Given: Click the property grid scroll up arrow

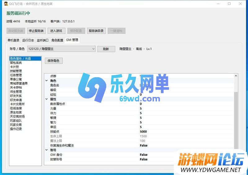Looking at the screenshot, I should pyautogui.click(x=236, y=76).
